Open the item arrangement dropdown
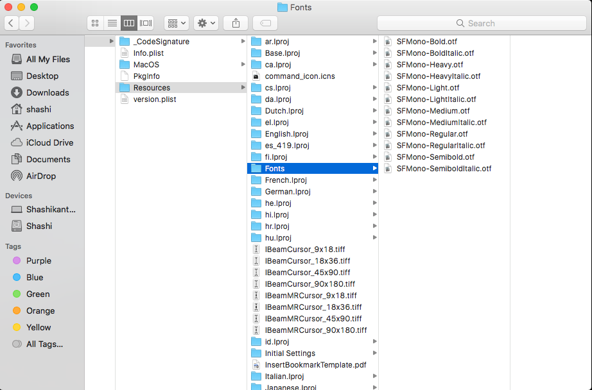The height and width of the screenshot is (390, 592). click(x=177, y=23)
